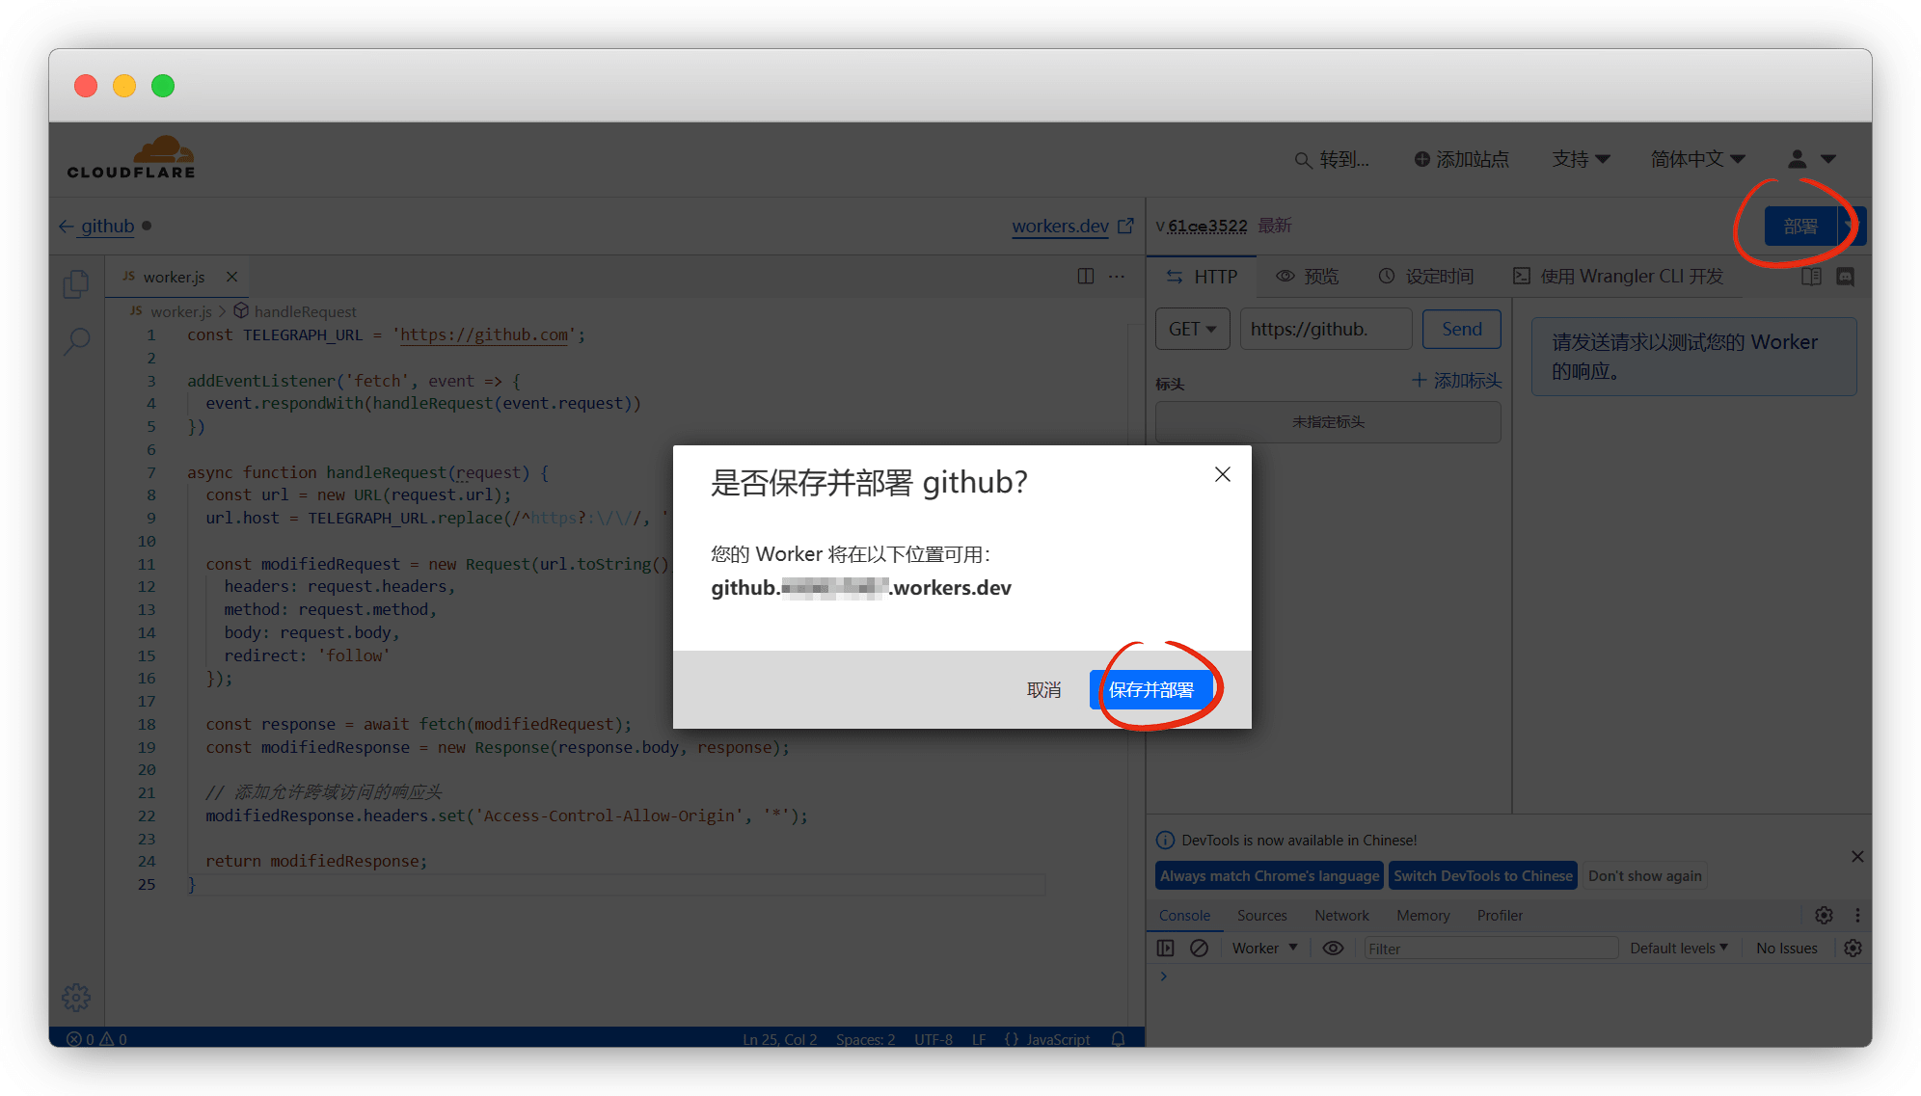The image size is (1921, 1096).
Task: Open the 使用 Wrangler CLI 开发 tab
Action: coord(1617,277)
